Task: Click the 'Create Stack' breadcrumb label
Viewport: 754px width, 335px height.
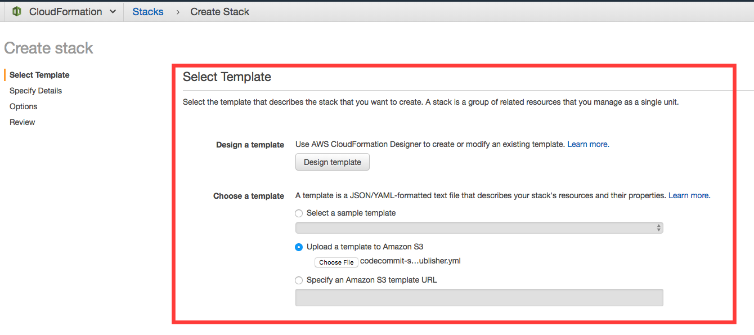Action: (219, 11)
